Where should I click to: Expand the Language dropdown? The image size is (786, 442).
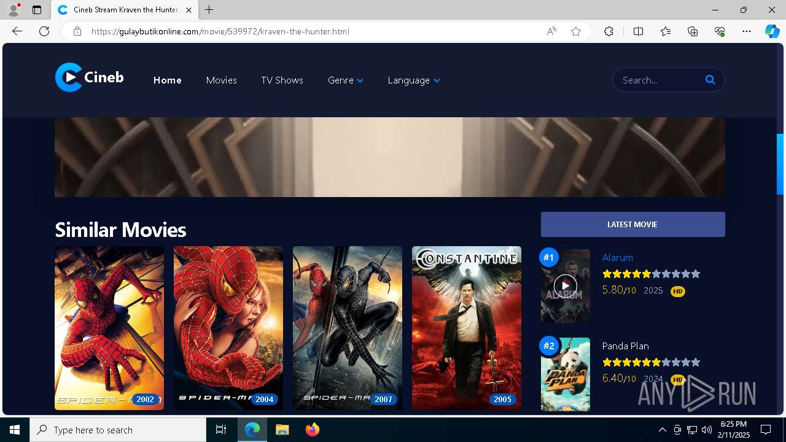414,80
